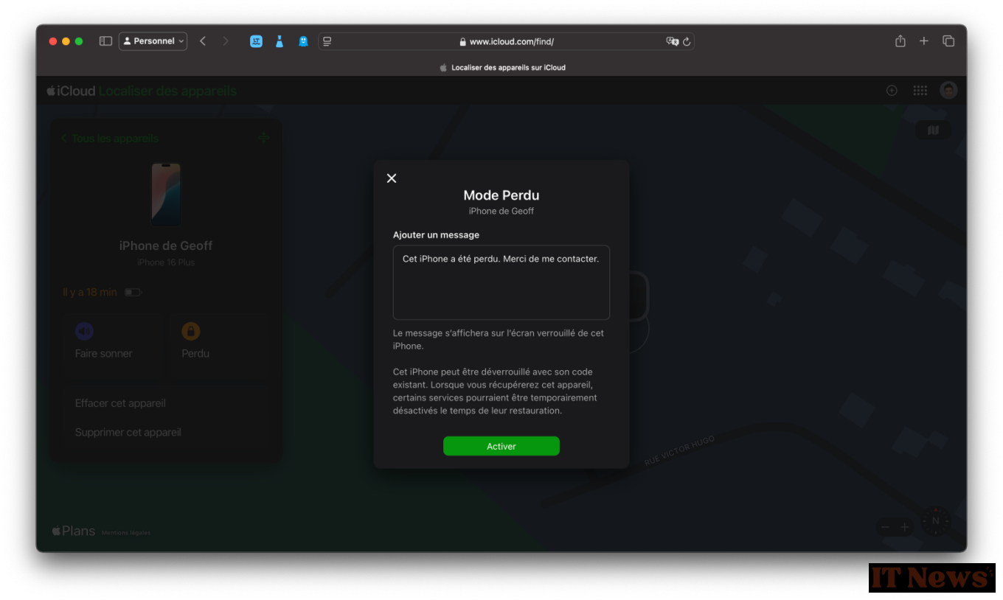Select Effacer cet appareil
The image size is (1003, 600).
coord(120,403)
